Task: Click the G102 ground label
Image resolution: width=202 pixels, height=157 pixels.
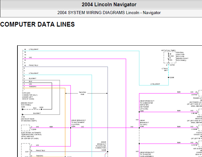Action: [x=23, y=117]
